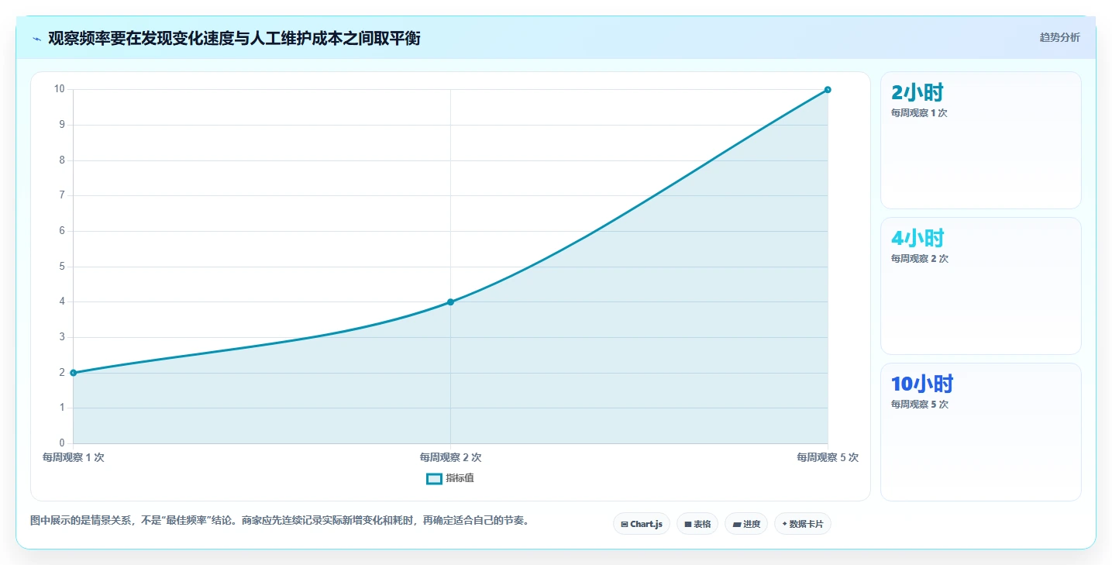Click y-axis tick label 0
The image size is (1112, 565).
coord(62,443)
